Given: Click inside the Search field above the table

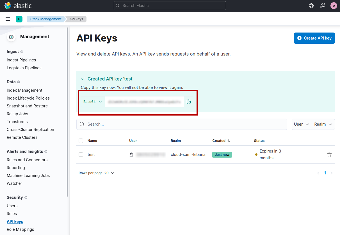Looking at the screenshot, I should pyautogui.click(x=182, y=124).
